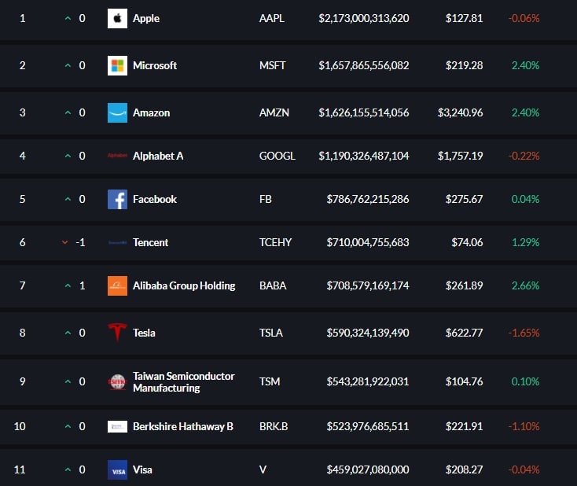577x486 pixels.
Task: Click the Tesla logo icon
Action: pos(117,333)
